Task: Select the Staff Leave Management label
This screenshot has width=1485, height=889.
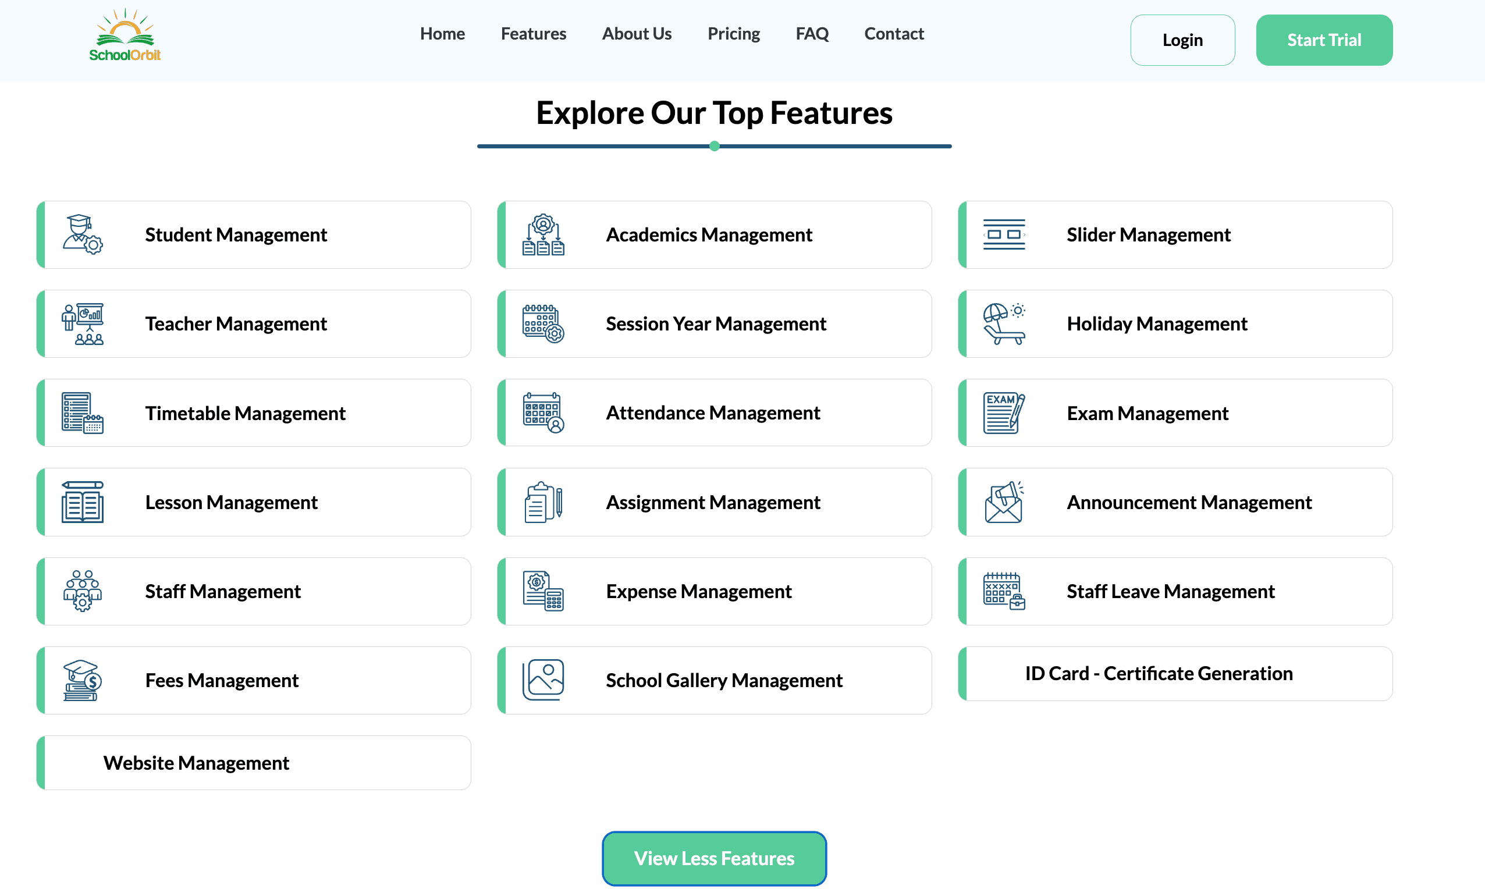Action: (1171, 591)
